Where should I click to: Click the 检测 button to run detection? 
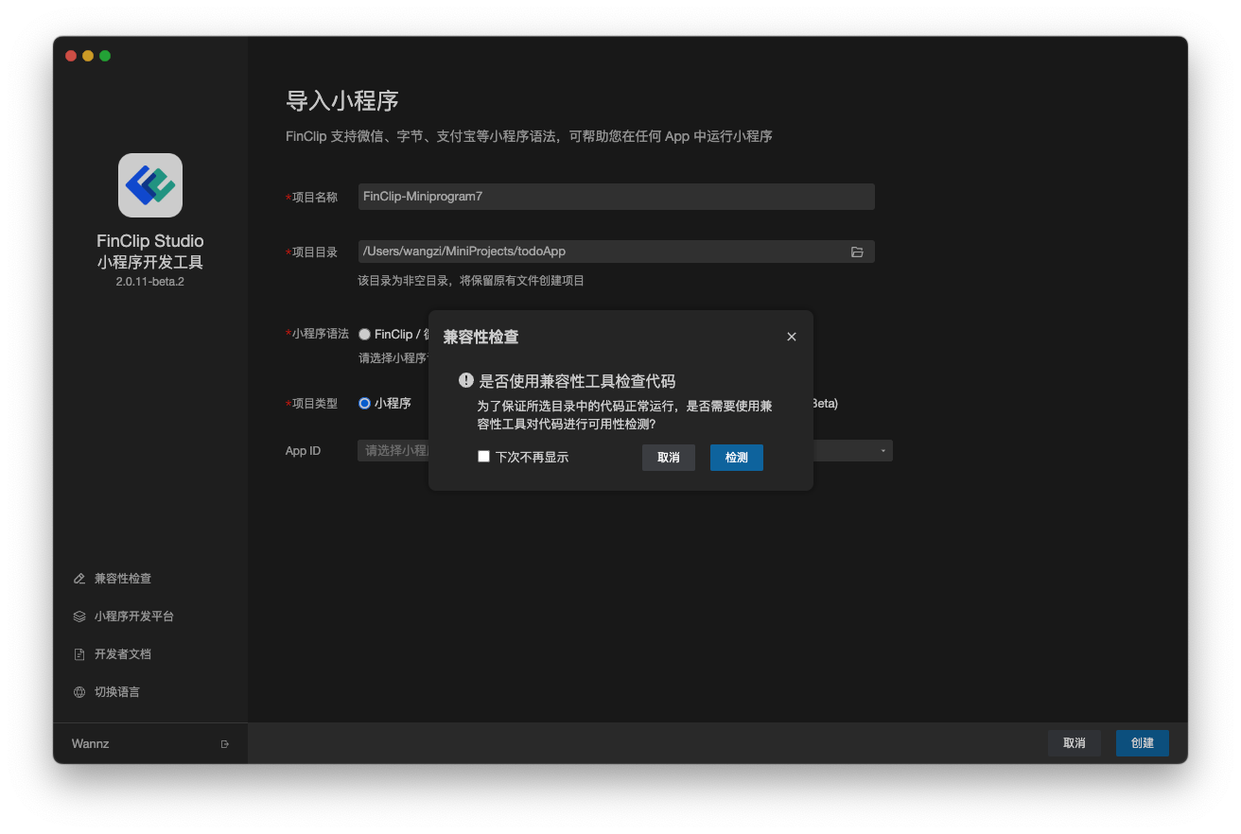(736, 457)
